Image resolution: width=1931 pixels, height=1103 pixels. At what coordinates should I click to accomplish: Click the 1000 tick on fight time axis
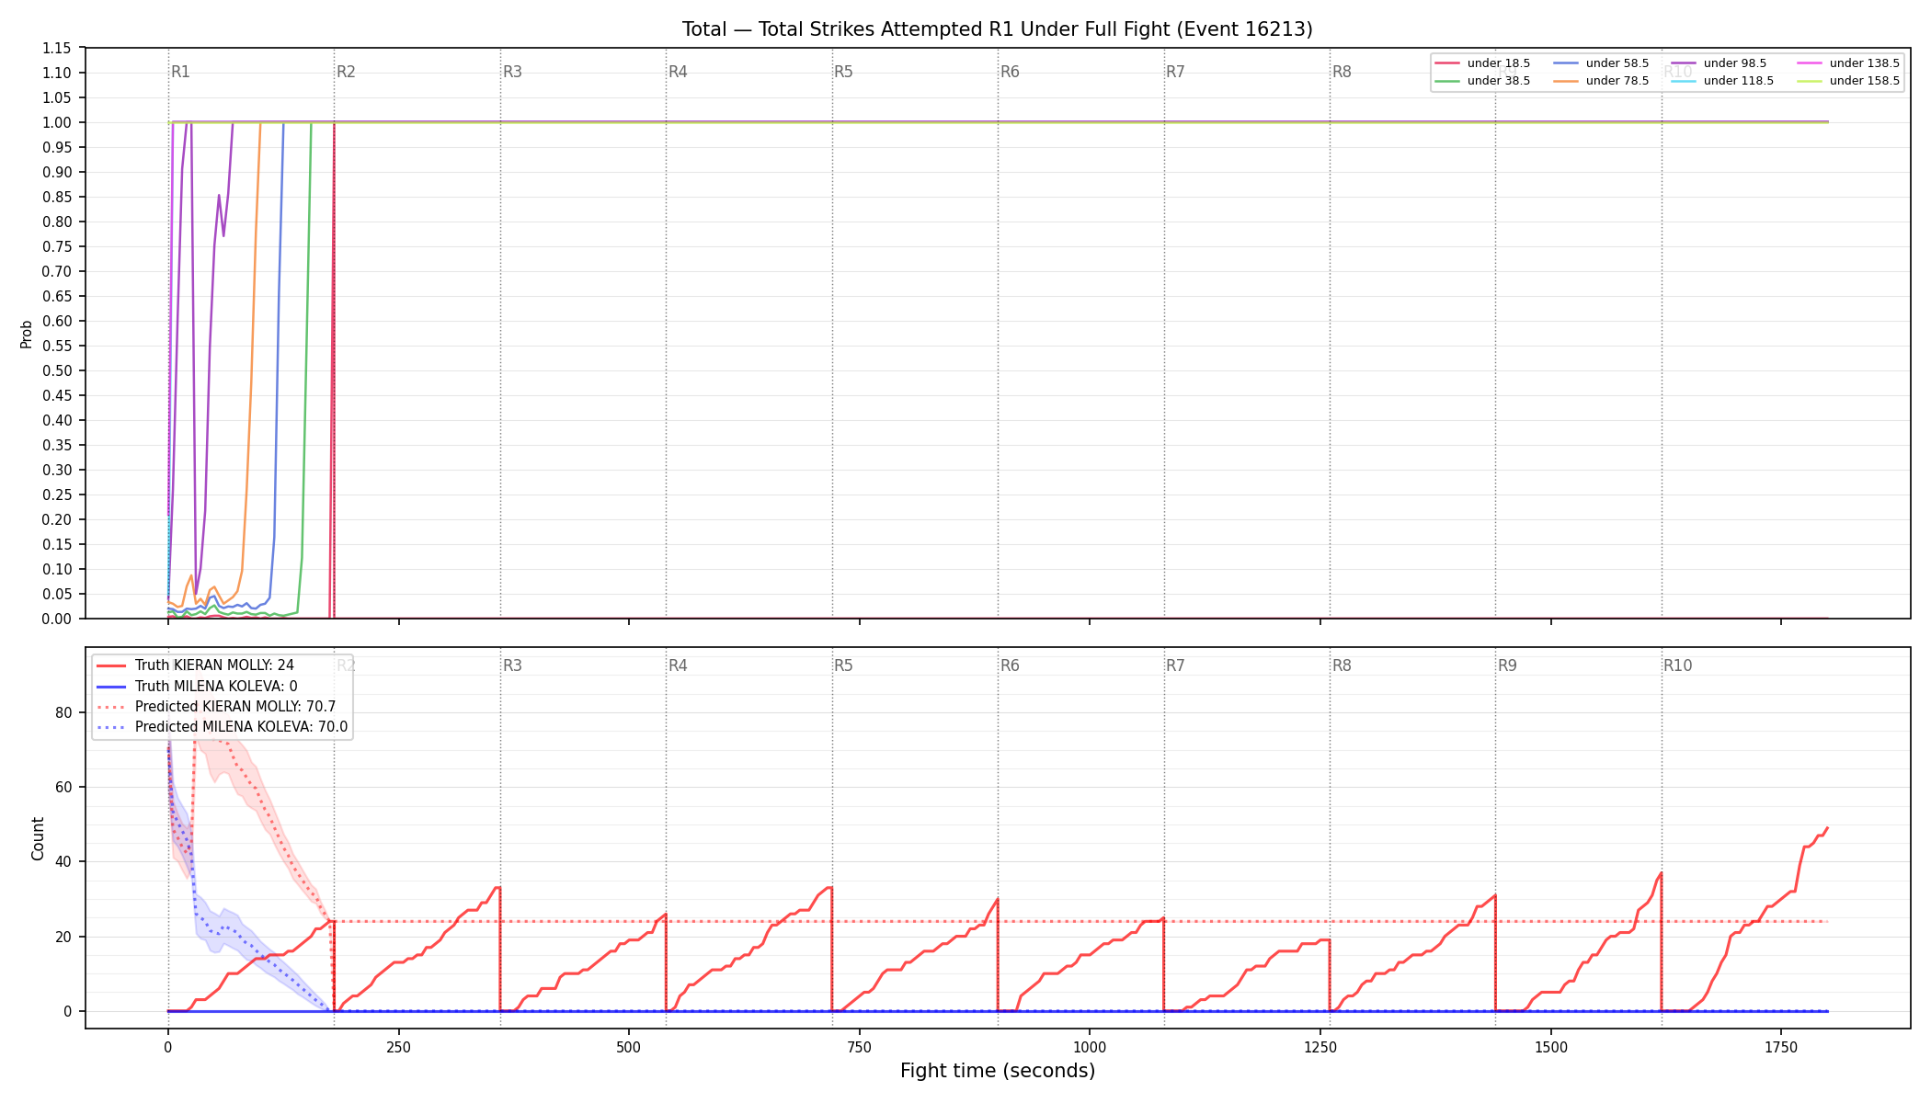click(1090, 1047)
